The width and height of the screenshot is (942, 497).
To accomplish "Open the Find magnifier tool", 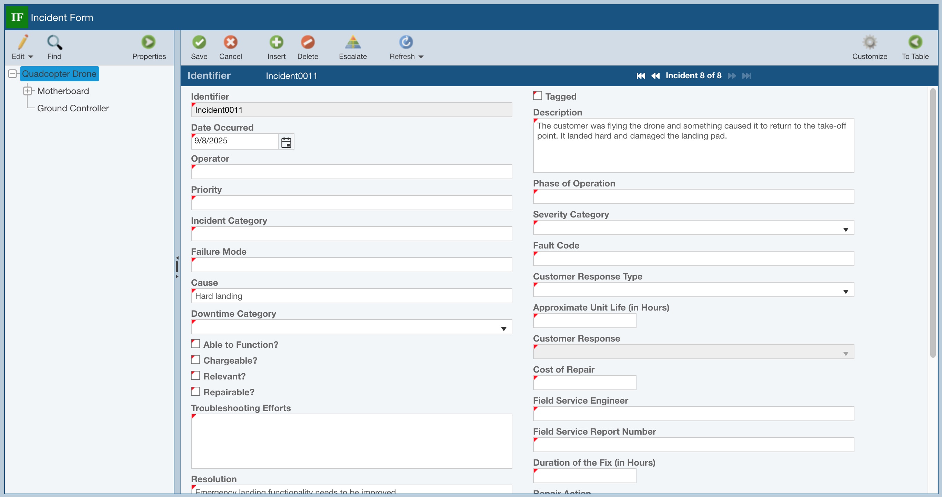I will pyautogui.click(x=54, y=42).
